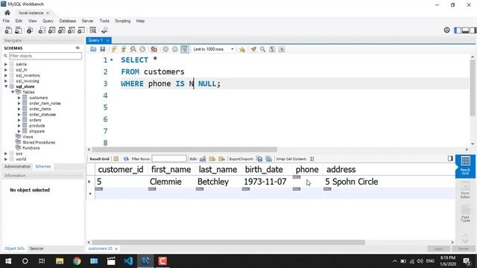Viewport: 477px width, 268px height.
Task: Click the editor horizontal scrollbar
Action: 184,150
